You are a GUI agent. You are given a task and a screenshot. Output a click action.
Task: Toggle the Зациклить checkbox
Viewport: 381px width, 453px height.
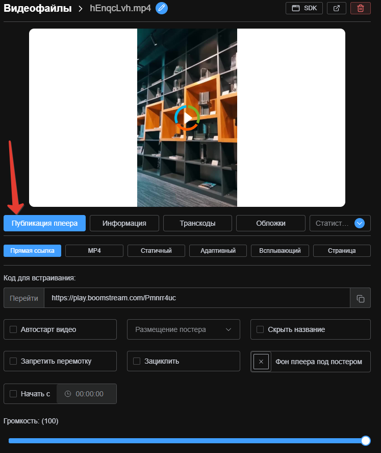click(137, 361)
